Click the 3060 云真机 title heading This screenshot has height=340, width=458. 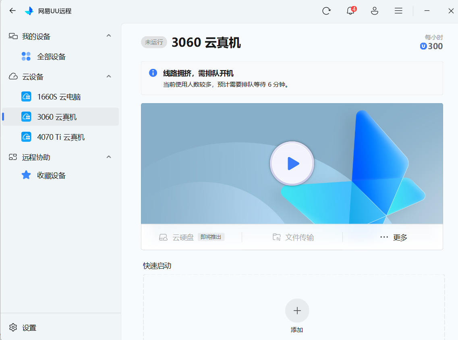[206, 42]
